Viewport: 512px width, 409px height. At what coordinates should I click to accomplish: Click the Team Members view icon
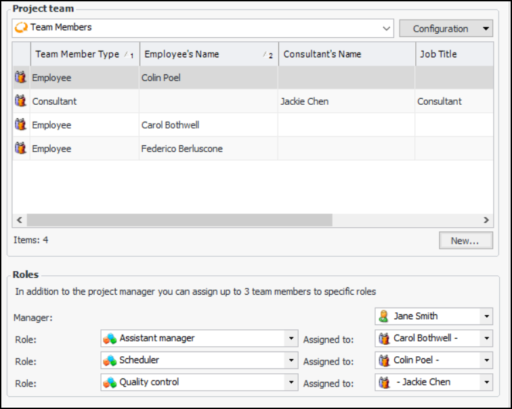(21, 28)
